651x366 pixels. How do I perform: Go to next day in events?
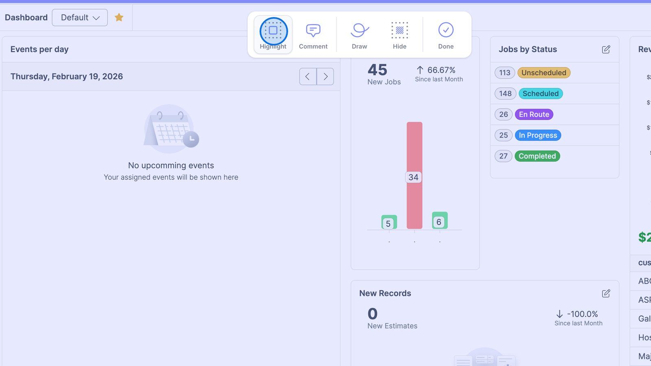[x=325, y=76]
